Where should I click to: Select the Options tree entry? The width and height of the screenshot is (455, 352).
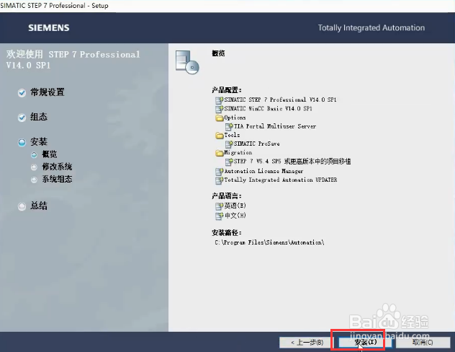(x=235, y=118)
